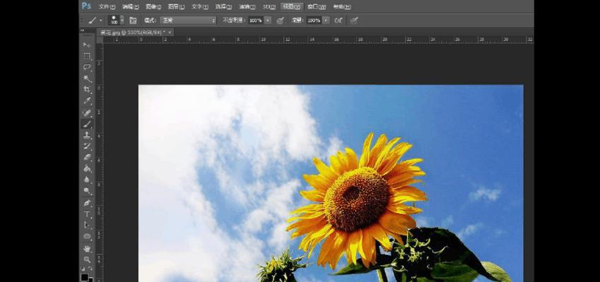Select the Blur (droplet) tool
The image size is (600, 282).
[x=87, y=180]
